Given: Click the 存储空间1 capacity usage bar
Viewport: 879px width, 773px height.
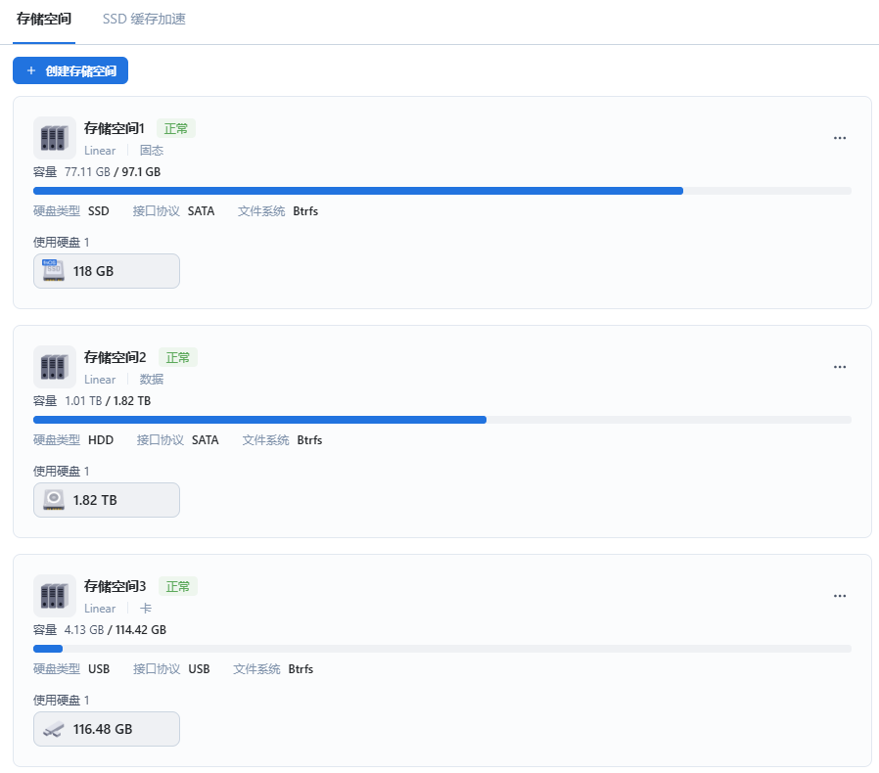Looking at the screenshot, I should (x=441, y=191).
